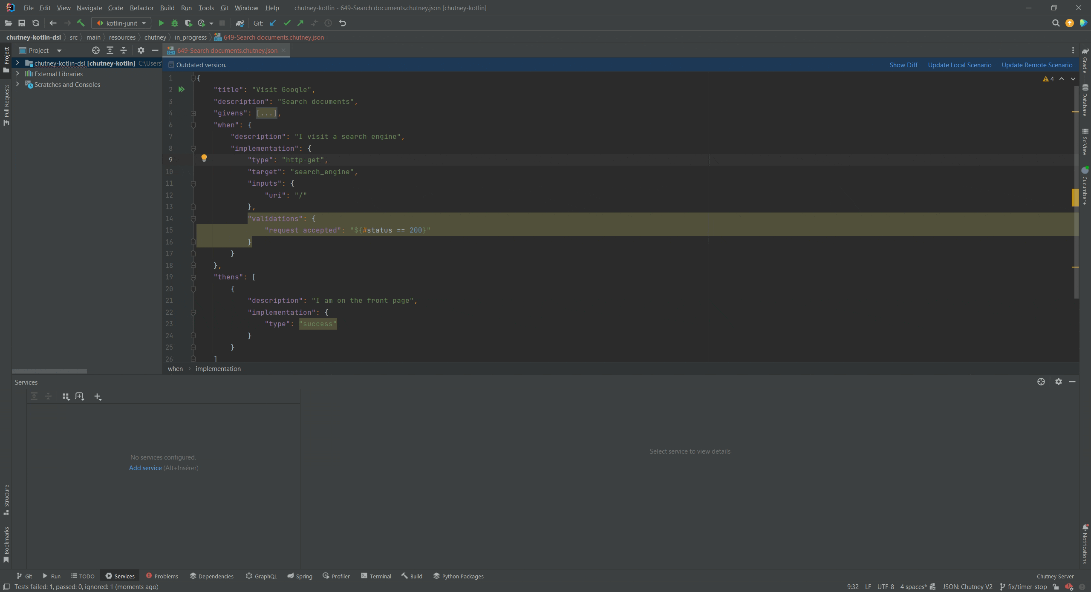Viewport: 1091px width, 592px height.
Task: Click the Add service link
Action: click(x=144, y=467)
